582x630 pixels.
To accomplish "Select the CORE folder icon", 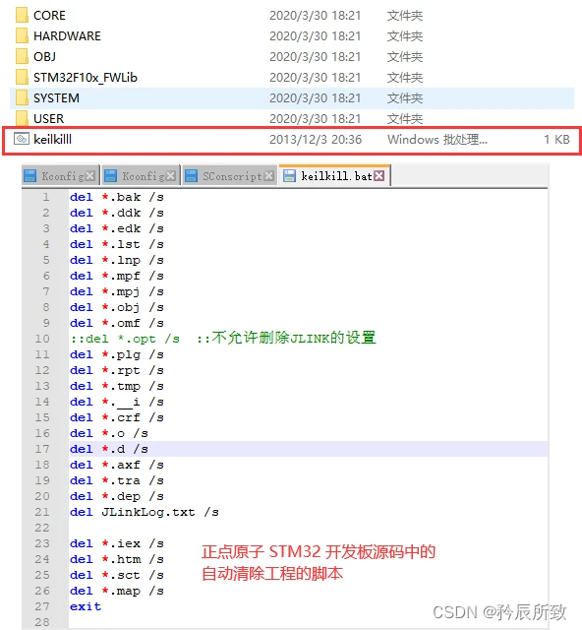I will click(x=22, y=15).
